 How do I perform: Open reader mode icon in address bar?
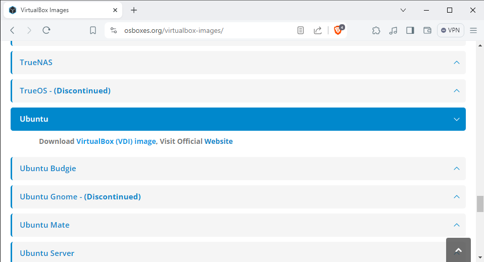[300, 30]
